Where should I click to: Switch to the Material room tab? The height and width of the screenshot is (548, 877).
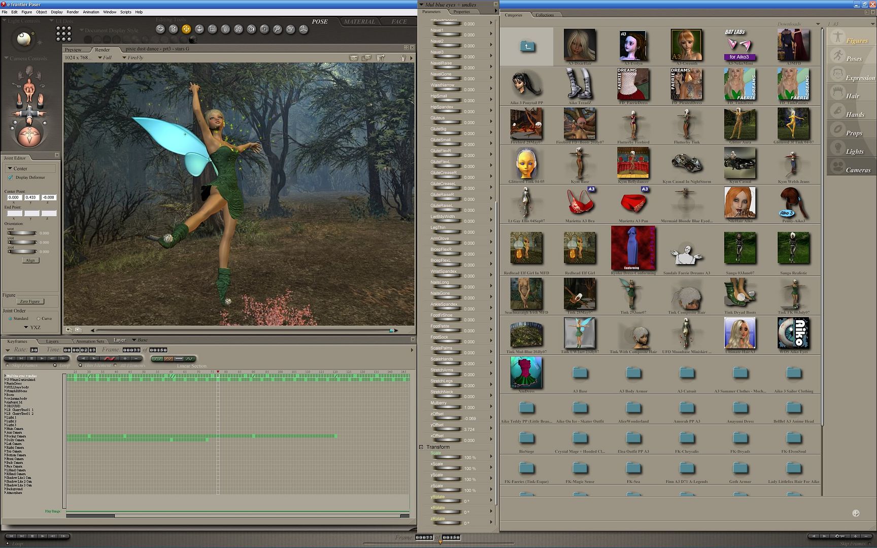(x=359, y=22)
